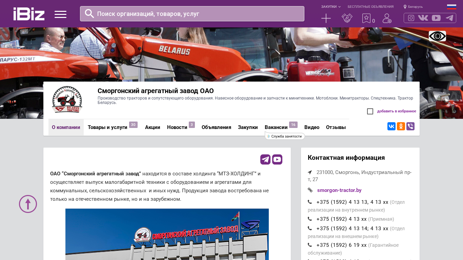Share company via Viber button
The width and height of the screenshot is (463, 260).
[410, 126]
